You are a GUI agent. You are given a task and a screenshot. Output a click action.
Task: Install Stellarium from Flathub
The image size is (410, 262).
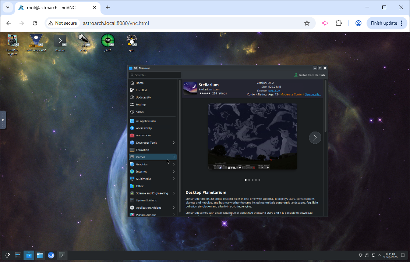[309, 75]
